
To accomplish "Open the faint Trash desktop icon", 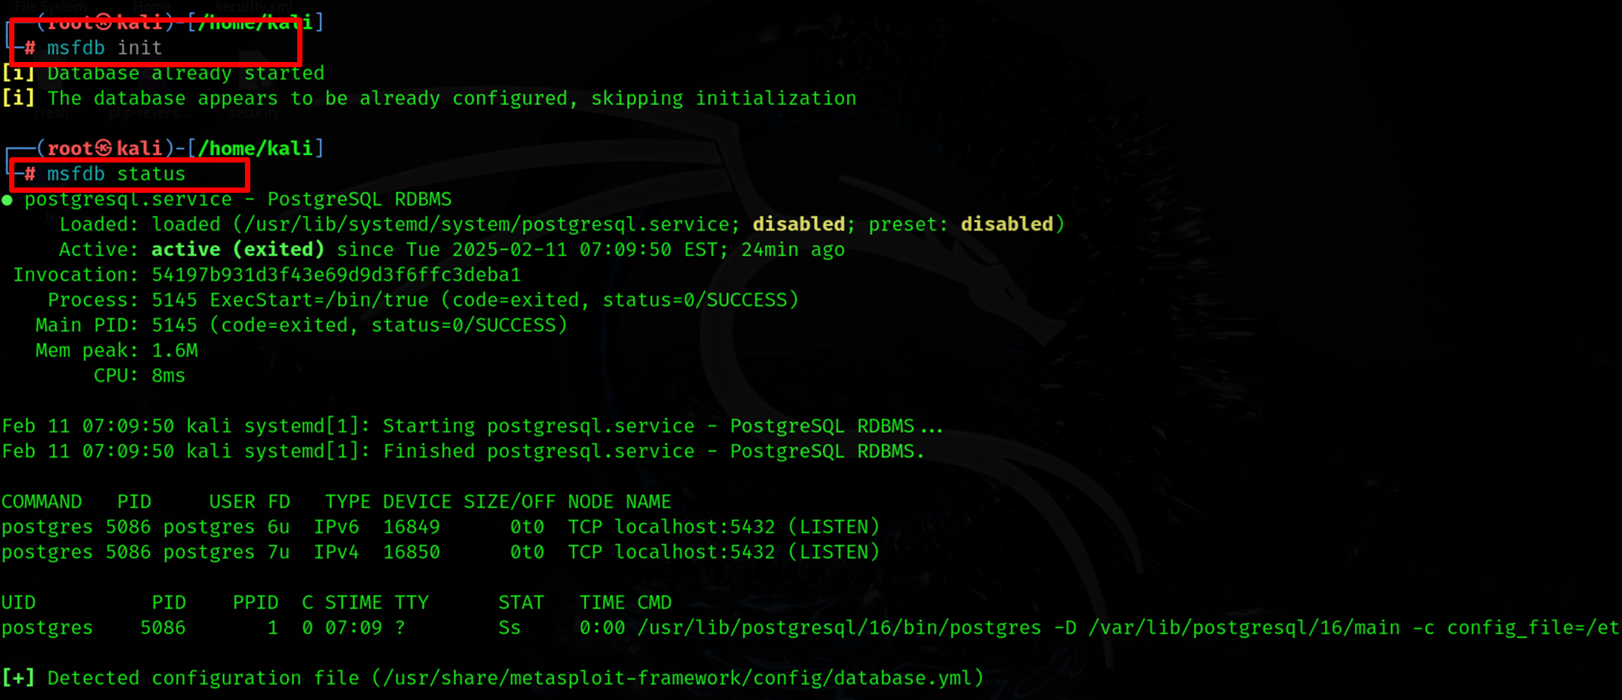I will click(51, 113).
